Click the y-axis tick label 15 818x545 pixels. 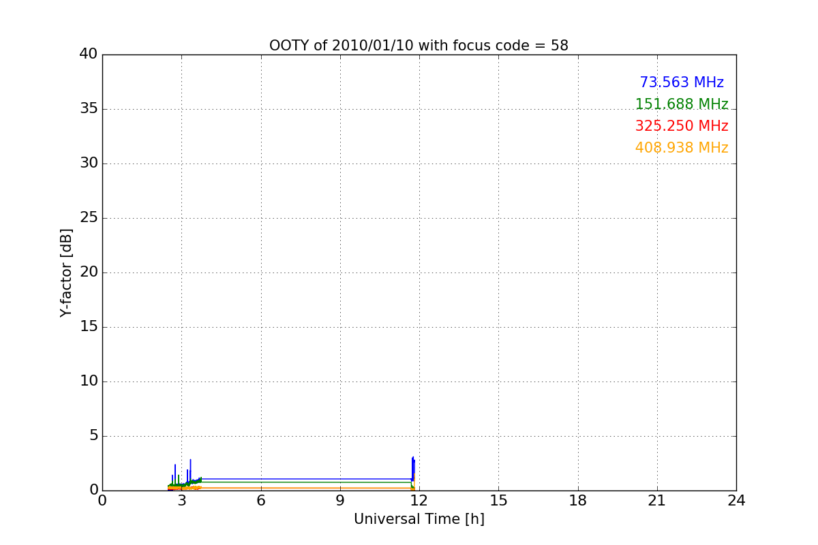pyautogui.click(x=89, y=327)
